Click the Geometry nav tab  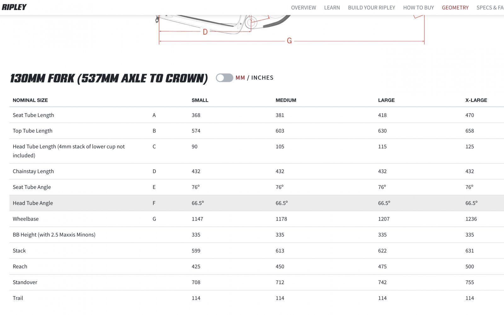(x=455, y=8)
